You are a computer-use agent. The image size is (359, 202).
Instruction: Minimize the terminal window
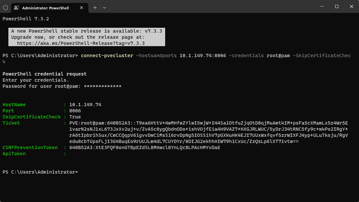(322, 6)
